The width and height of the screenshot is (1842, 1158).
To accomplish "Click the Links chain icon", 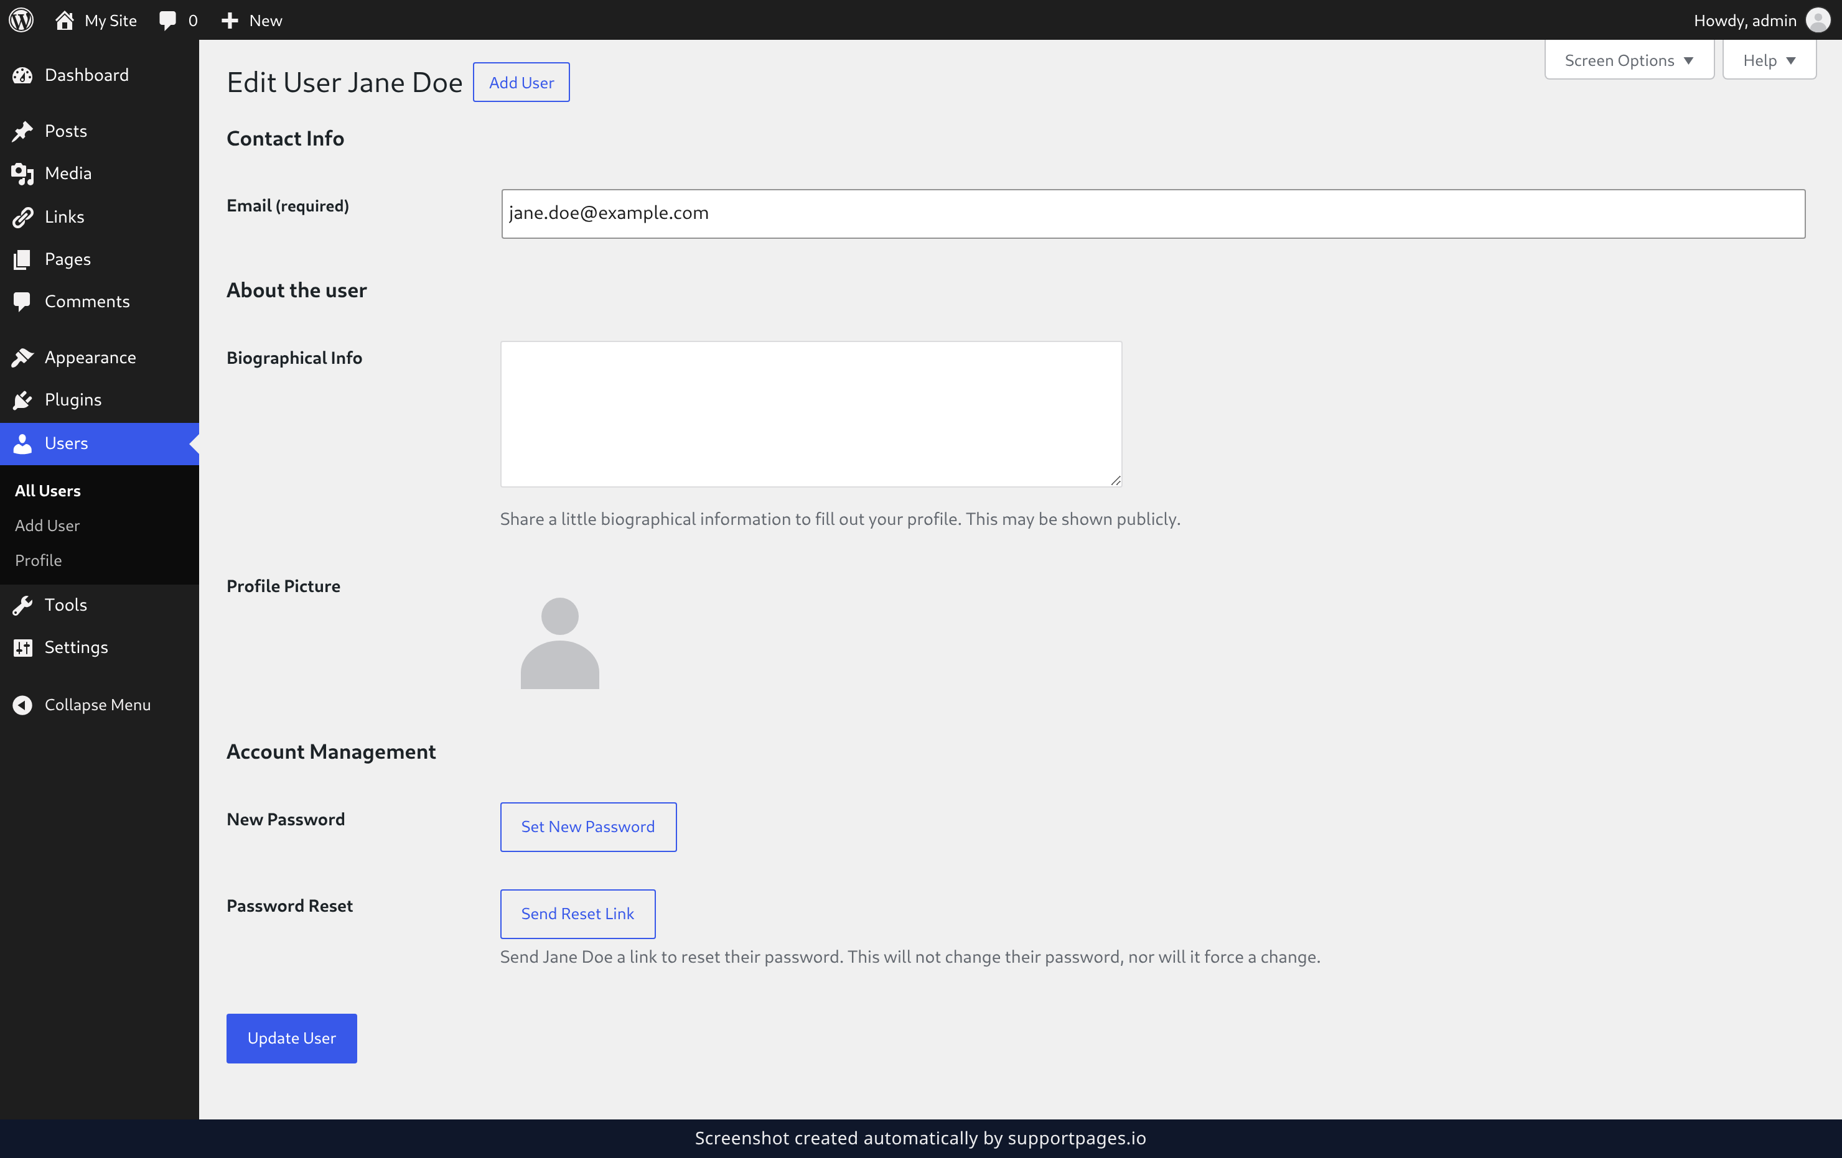I will [x=22, y=217].
